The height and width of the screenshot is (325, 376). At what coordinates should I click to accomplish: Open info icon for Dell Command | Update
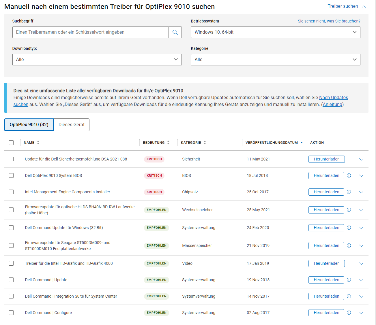[349, 280]
